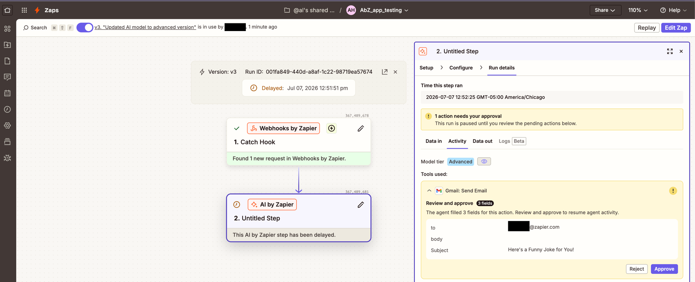The height and width of the screenshot is (282, 695).
Task: Switch to the Configure tab
Action: (461, 68)
